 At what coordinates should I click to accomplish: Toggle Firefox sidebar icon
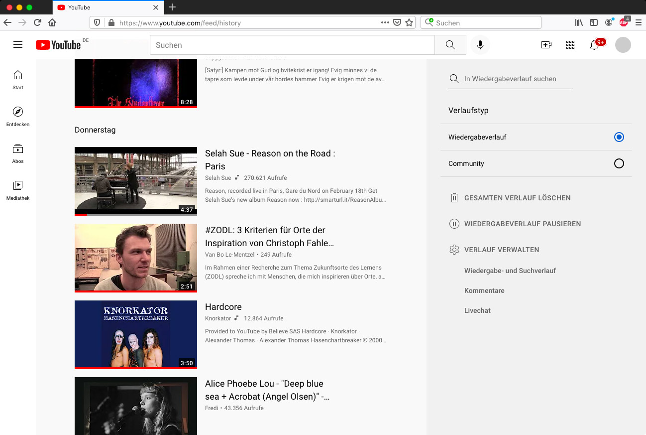(594, 22)
